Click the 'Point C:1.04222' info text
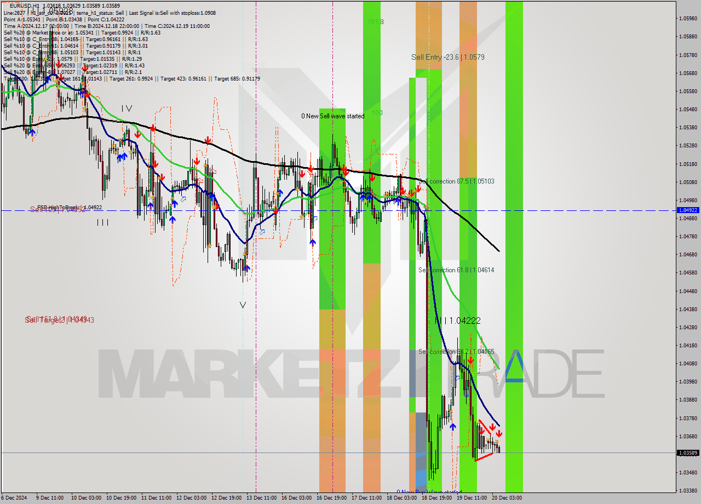 pyautogui.click(x=105, y=19)
